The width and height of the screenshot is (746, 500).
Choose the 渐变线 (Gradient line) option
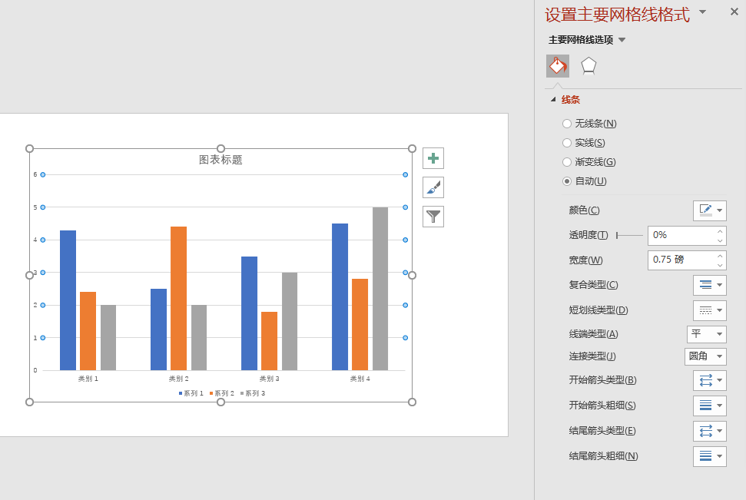pyautogui.click(x=567, y=162)
